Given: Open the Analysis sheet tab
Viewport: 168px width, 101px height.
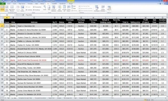Looking at the screenshot, I should click(x=59, y=98).
